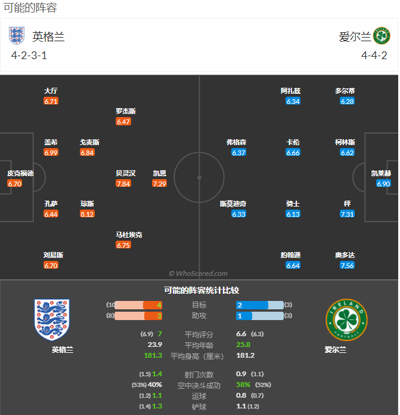Click the large England badge in stats
This screenshot has height=415, width=400.
52,319
